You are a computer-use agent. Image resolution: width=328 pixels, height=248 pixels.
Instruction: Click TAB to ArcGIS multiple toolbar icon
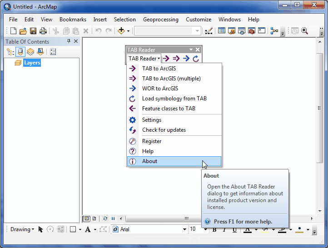point(176,59)
